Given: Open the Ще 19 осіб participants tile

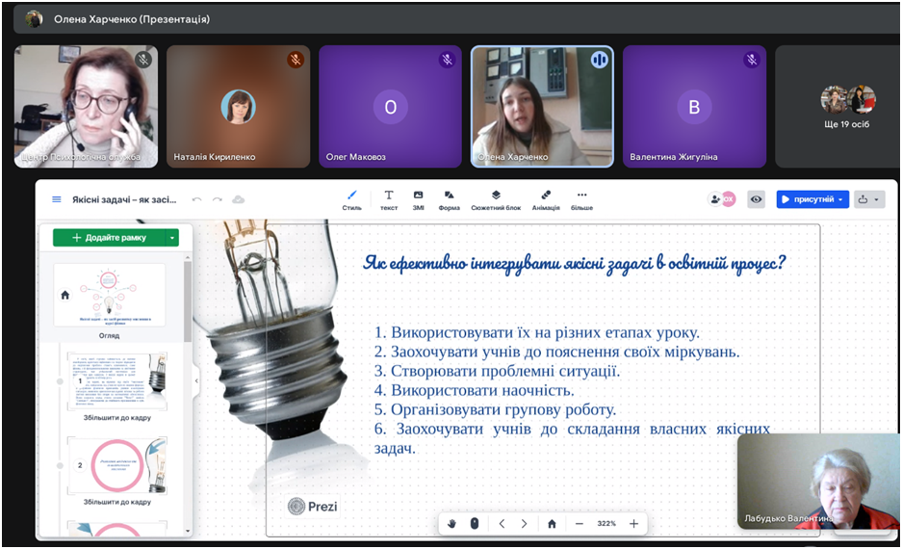Looking at the screenshot, I should click(x=837, y=107).
